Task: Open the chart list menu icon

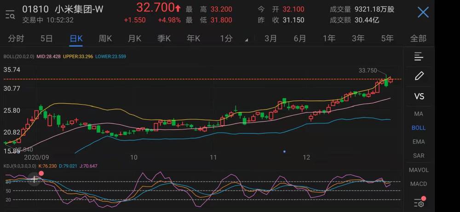Action: click(419, 56)
